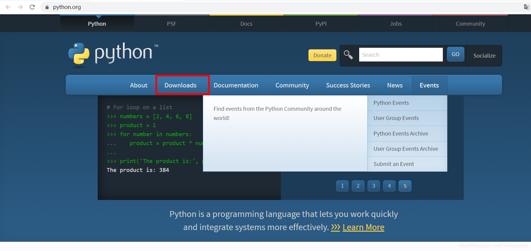The height and width of the screenshot is (251, 531).
Task: Open the Docs top tab
Action: point(246,24)
